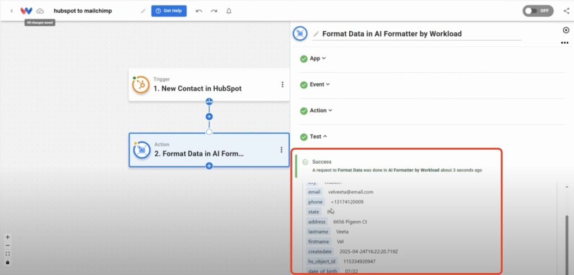Click the firstname value Vel
Screen dimensions: 574x275
click(340, 241)
